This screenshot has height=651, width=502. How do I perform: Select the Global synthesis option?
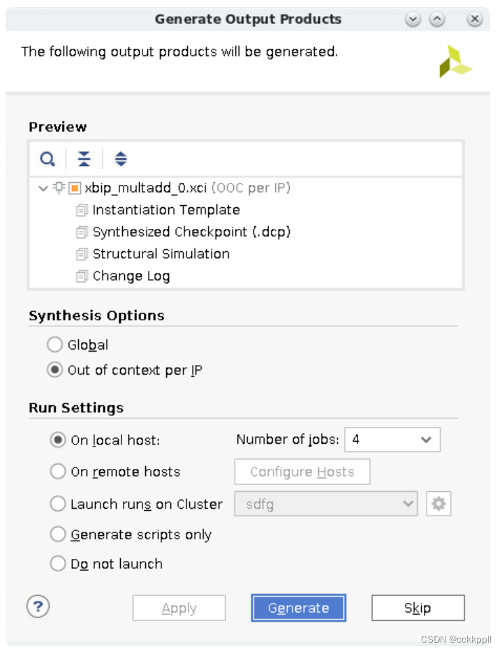[x=55, y=345]
